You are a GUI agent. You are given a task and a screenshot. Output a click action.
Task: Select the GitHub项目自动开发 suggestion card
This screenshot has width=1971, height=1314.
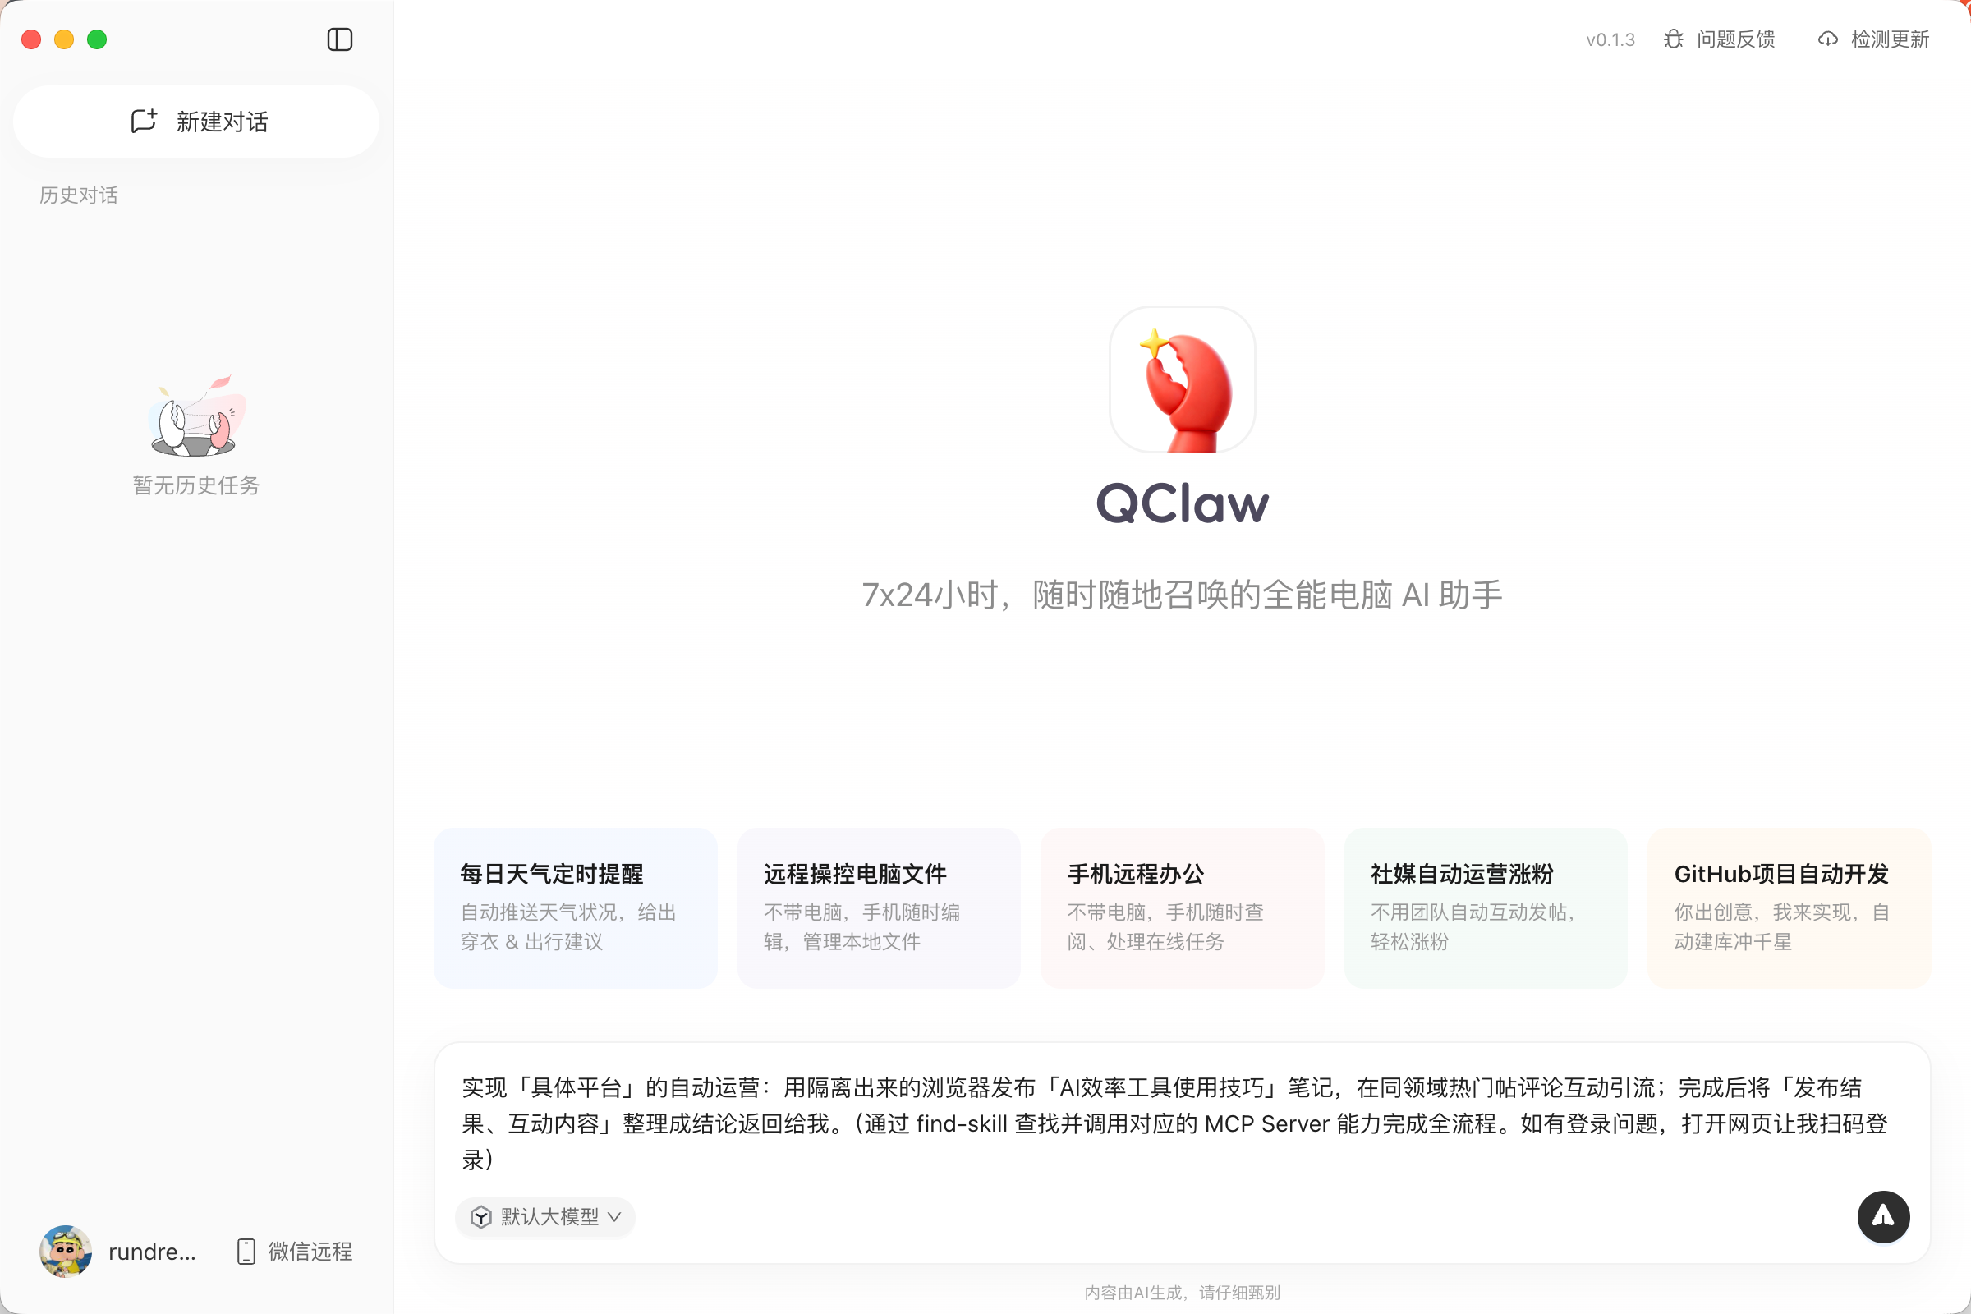click(1789, 907)
